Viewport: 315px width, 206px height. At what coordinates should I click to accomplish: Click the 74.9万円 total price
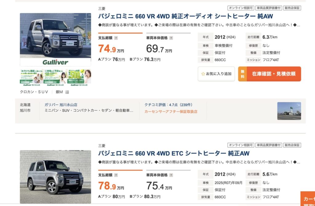[x=111, y=49]
